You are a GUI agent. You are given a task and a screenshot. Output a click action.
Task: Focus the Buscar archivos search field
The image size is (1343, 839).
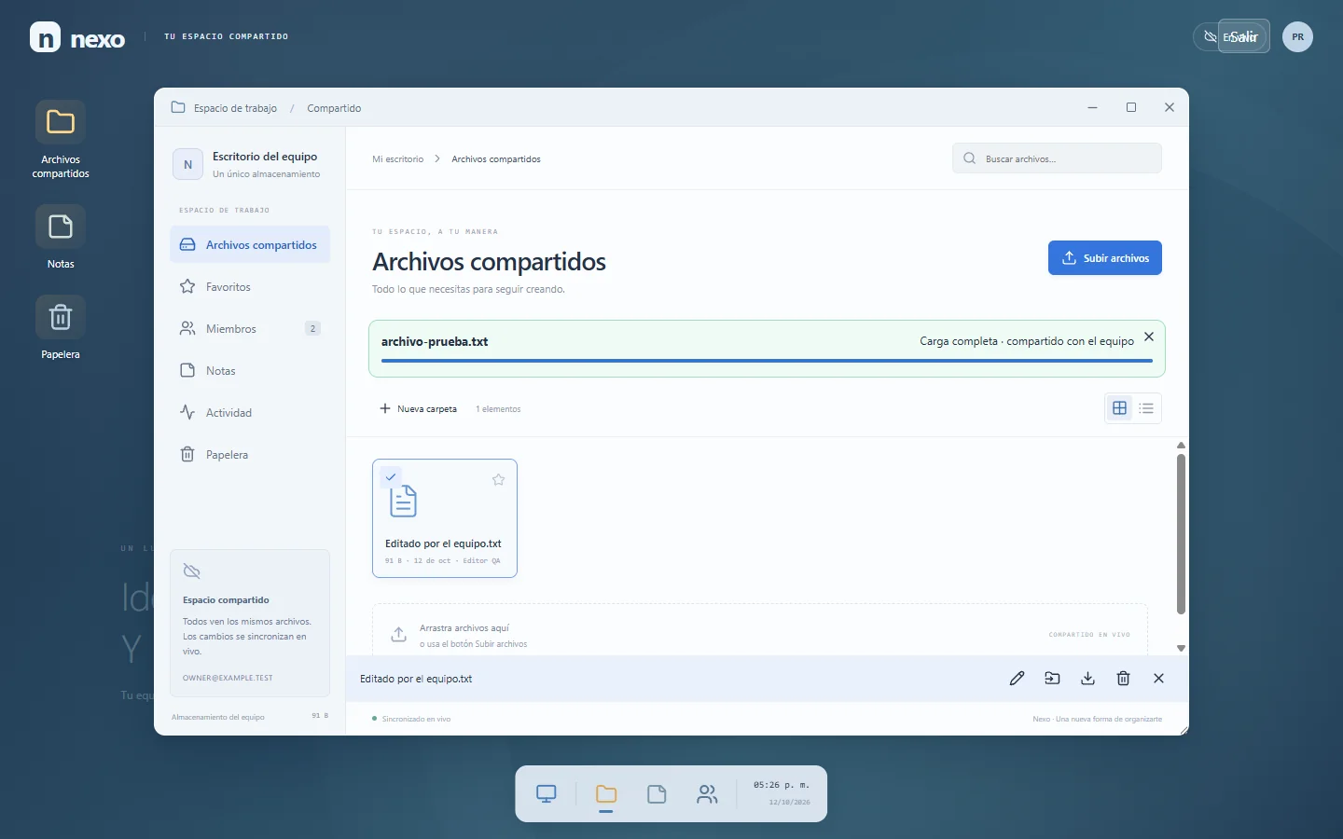pyautogui.click(x=1057, y=158)
